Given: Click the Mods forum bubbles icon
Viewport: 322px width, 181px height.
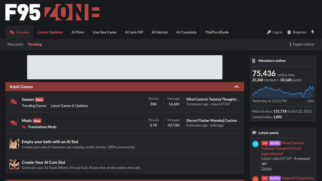Looking at the screenshot, I should pos(13,123).
